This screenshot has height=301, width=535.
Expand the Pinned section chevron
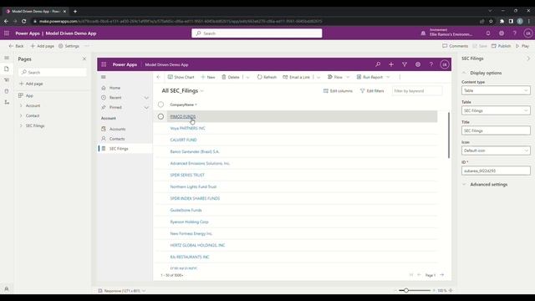pyautogui.click(x=146, y=108)
